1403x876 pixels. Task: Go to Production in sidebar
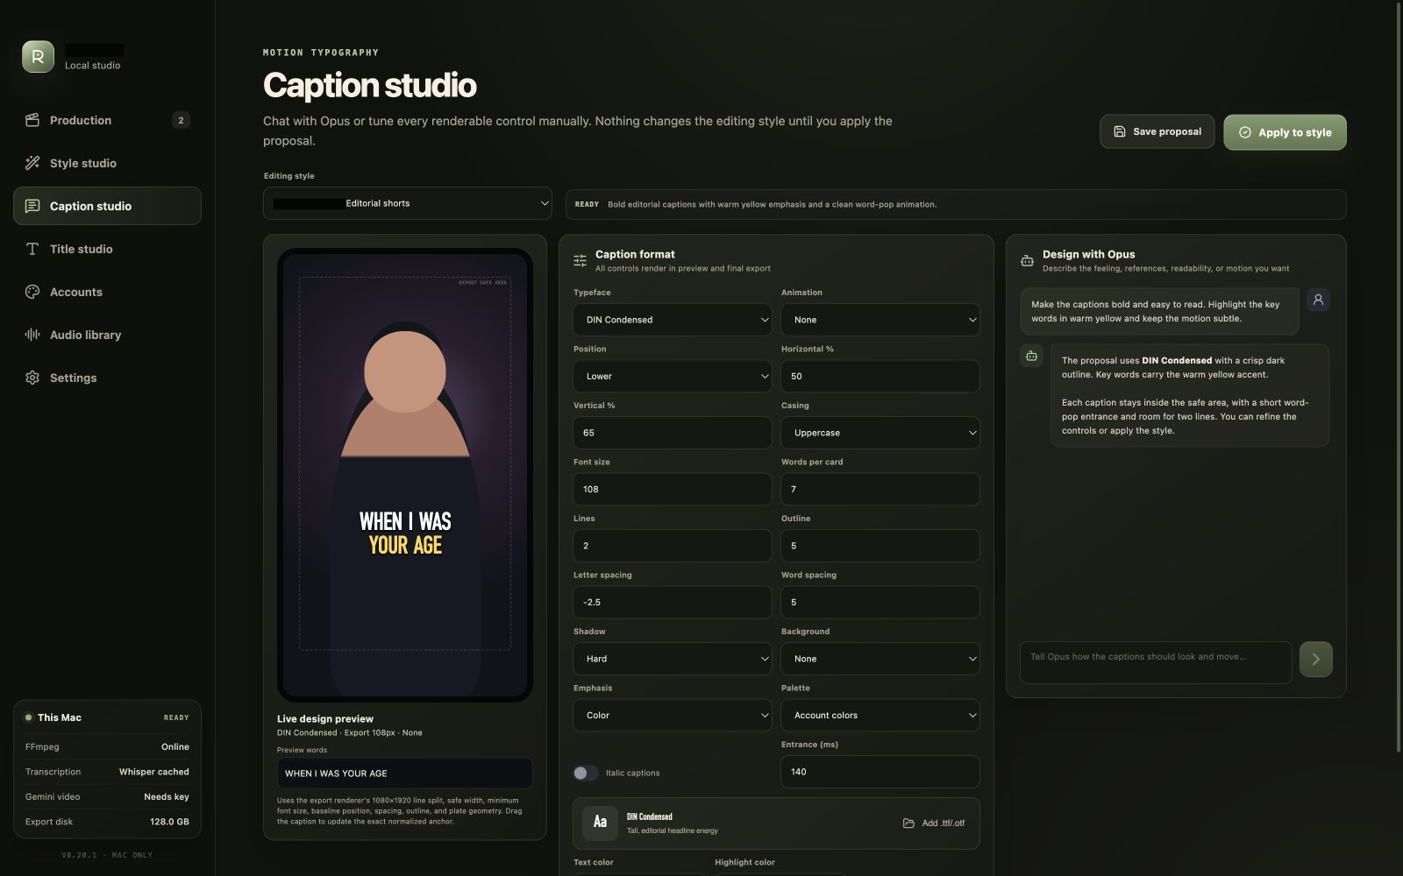click(107, 120)
